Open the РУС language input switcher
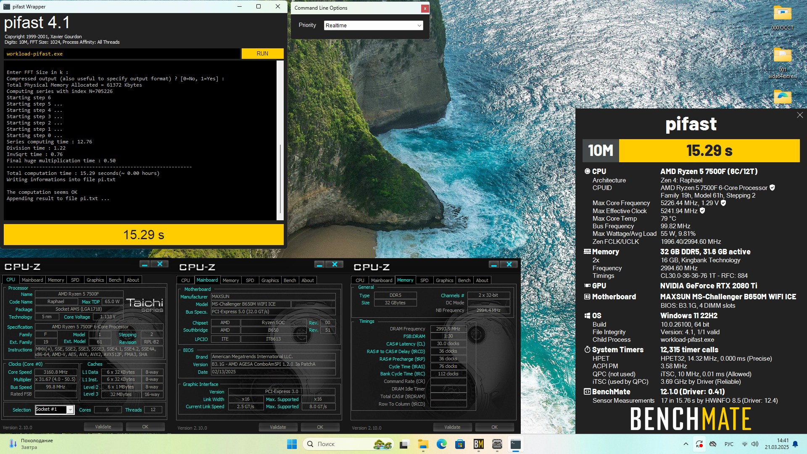The width and height of the screenshot is (807, 454). pyautogui.click(x=729, y=444)
